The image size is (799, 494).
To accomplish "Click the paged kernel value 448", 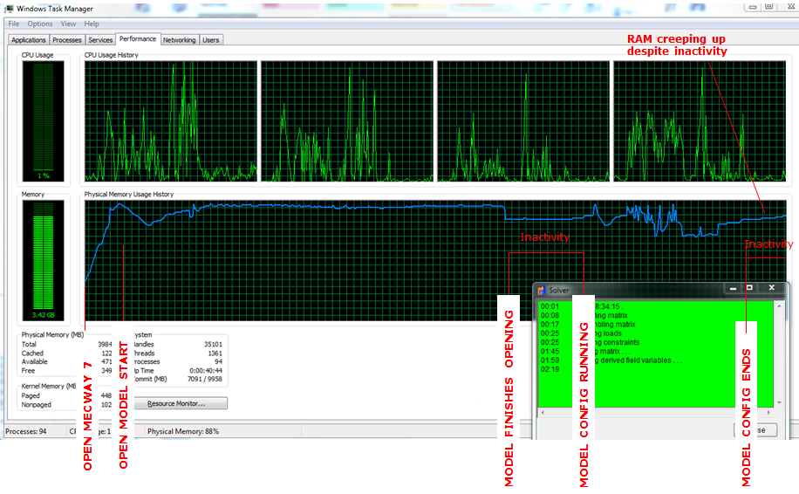I will point(106,395).
